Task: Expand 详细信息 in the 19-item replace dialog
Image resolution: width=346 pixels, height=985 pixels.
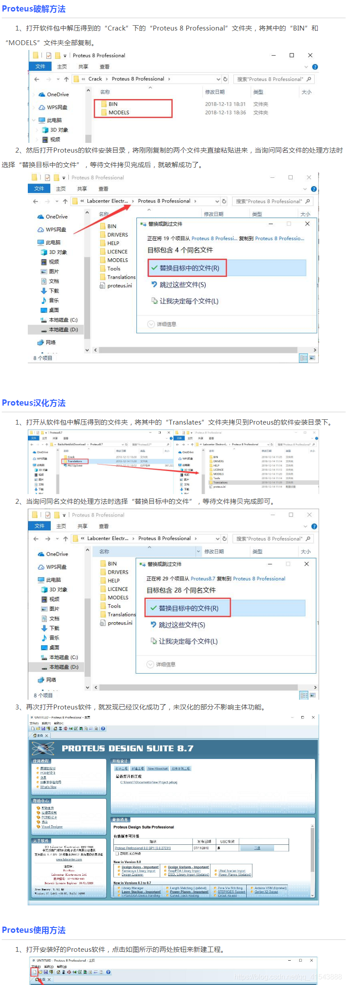Action: [162, 324]
